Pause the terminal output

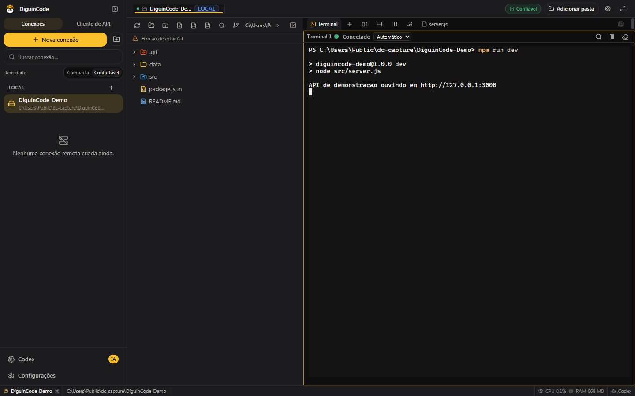612,37
